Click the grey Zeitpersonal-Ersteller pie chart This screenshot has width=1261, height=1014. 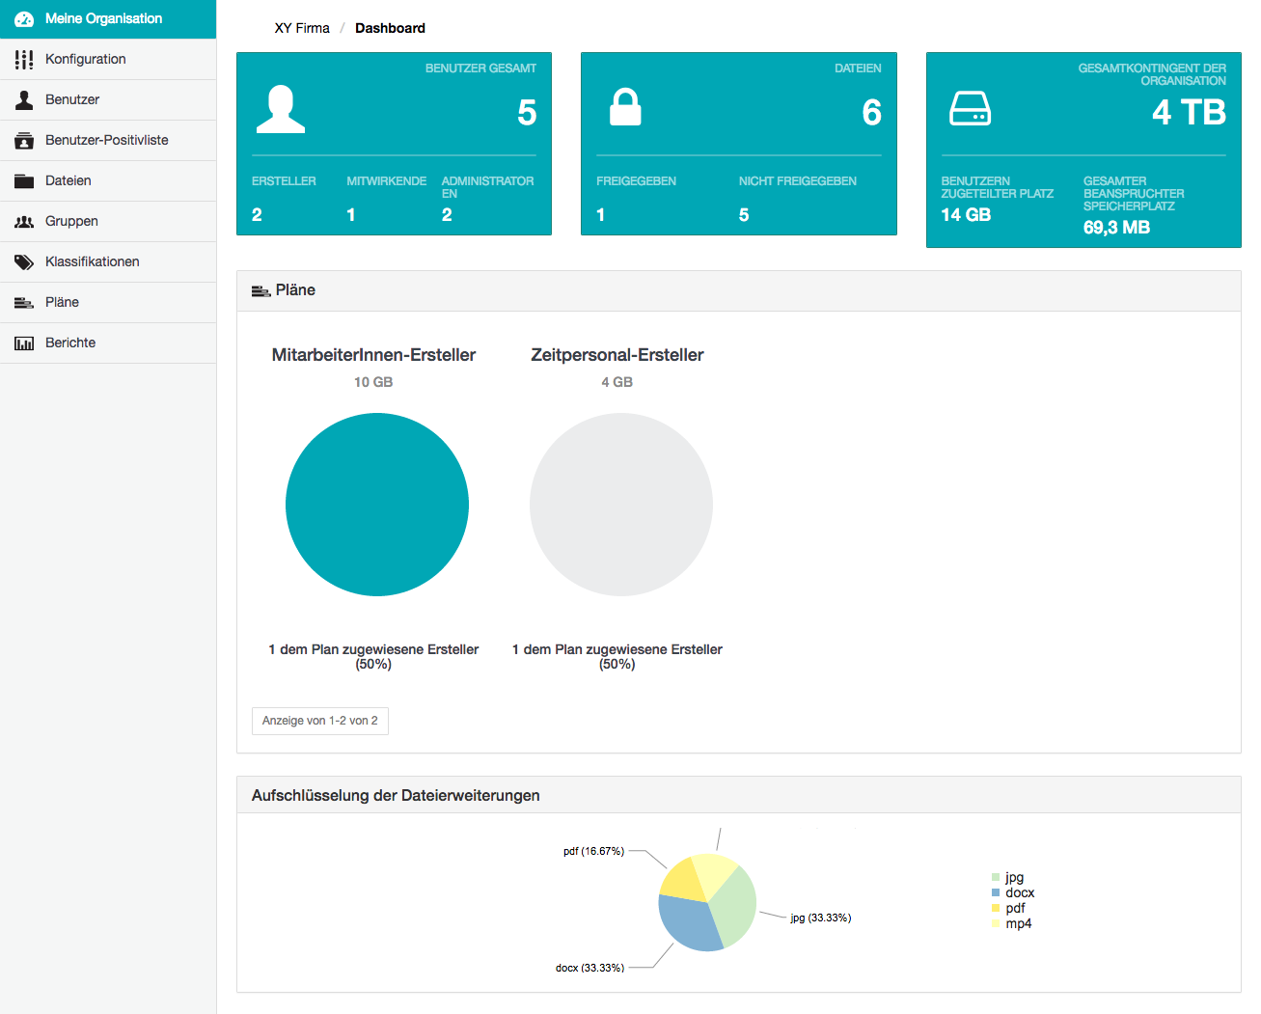pos(621,505)
